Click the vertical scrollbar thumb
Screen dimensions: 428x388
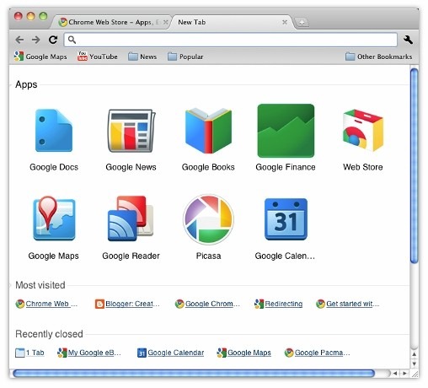(414, 166)
